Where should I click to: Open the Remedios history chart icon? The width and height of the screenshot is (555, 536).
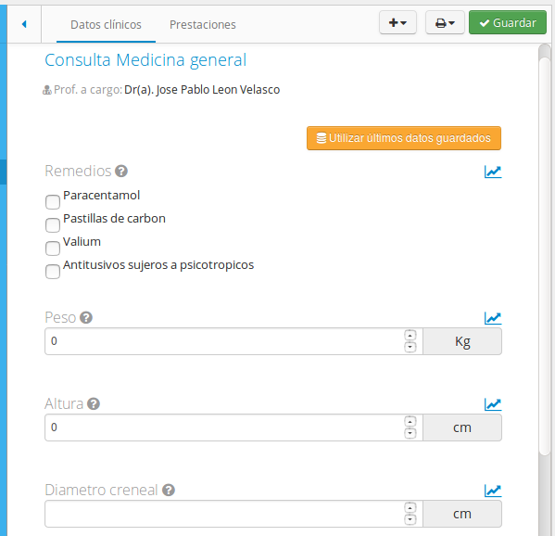coord(493,172)
